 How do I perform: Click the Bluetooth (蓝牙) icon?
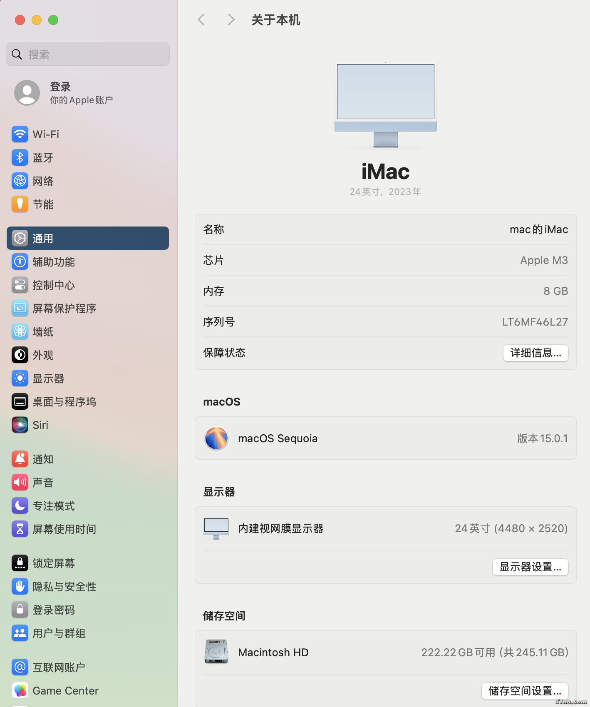pos(20,157)
